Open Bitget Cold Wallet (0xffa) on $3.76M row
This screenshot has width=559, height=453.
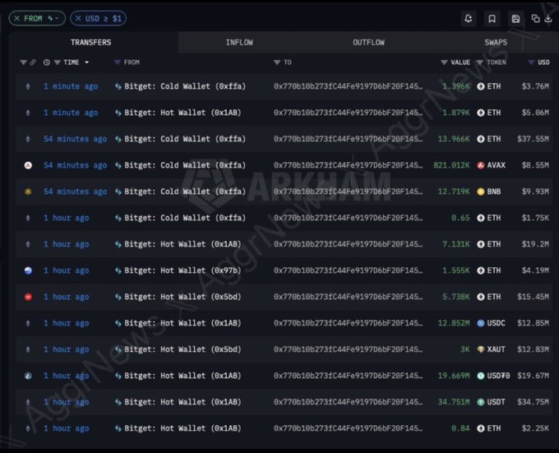[185, 86]
